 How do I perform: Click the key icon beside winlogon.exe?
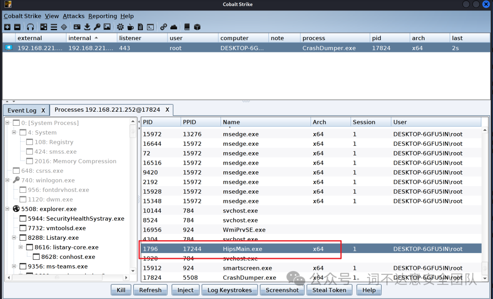click(16, 180)
